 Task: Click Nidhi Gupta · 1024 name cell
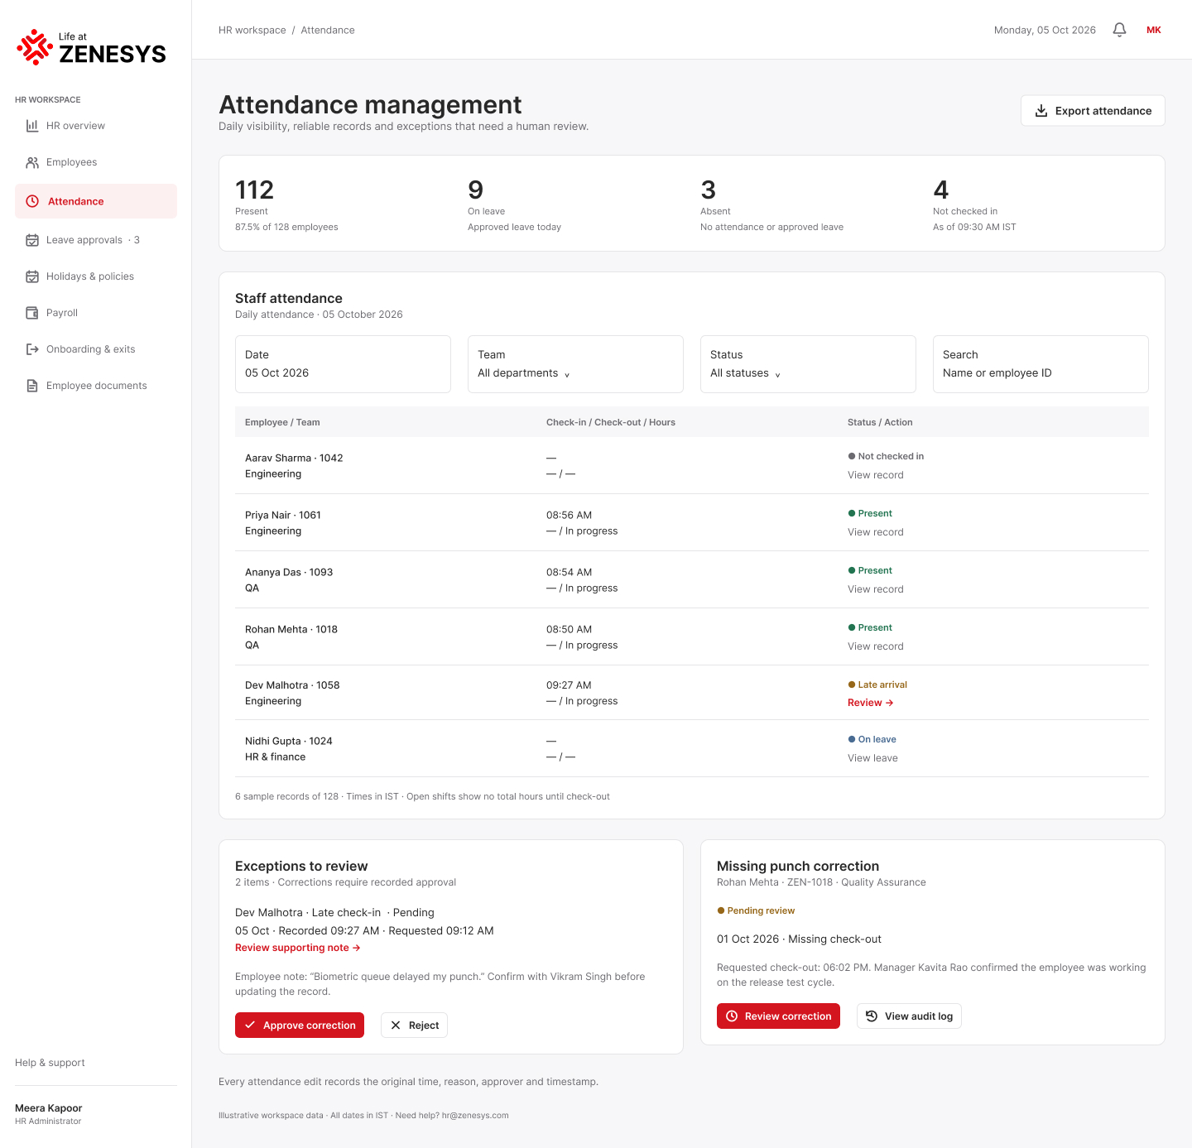289,741
